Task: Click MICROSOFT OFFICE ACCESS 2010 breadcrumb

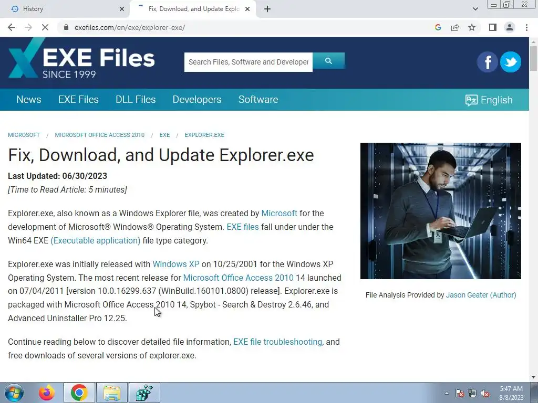Action: coord(100,135)
